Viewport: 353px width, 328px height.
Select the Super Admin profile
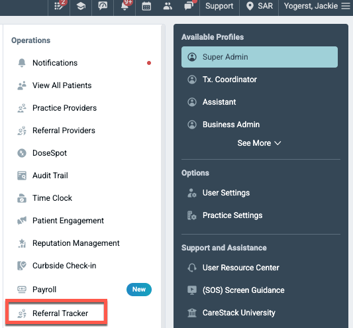point(260,57)
